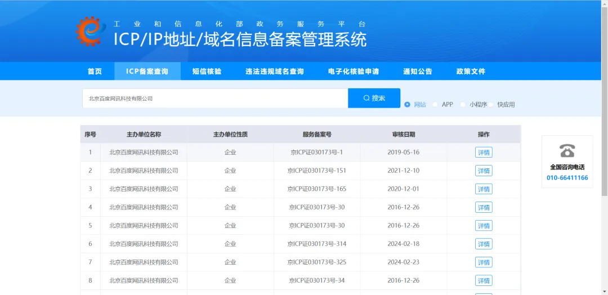Screen dimensions: 608x295
Task: Click the orange gear platform logo
Action: 90,31
